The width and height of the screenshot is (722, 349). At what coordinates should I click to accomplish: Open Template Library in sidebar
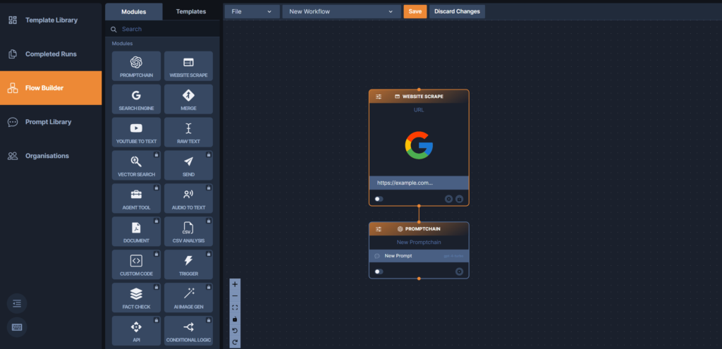point(51,20)
